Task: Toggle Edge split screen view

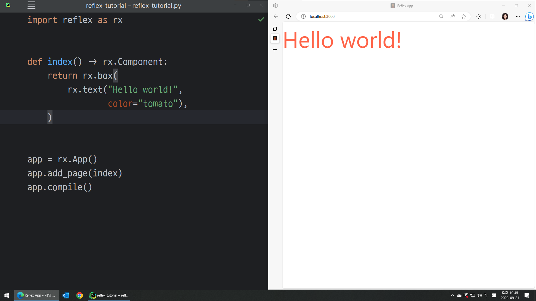Action: click(x=492, y=16)
